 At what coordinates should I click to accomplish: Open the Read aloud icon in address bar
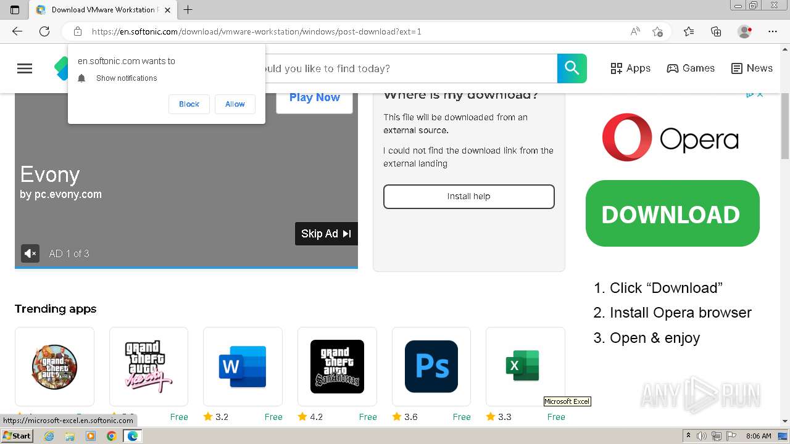tap(635, 31)
